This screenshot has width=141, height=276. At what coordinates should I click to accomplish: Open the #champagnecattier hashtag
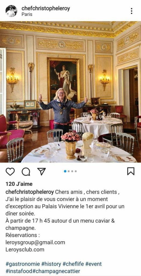(x=56, y=271)
